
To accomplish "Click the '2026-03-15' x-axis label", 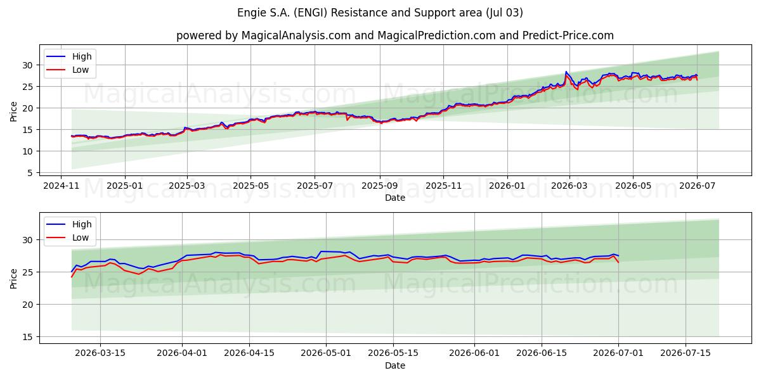I will coord(100,354).
